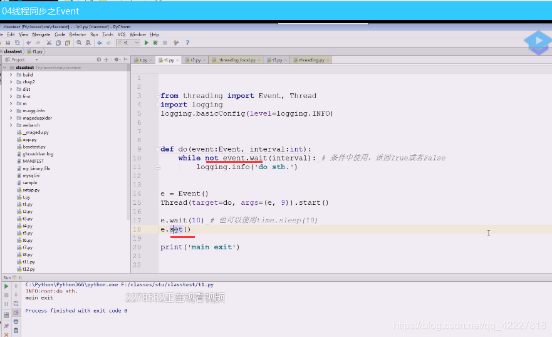This screenshot has height=337, width=552.
Task: Select t11.py in the project tree
Action: click(29, 262)
